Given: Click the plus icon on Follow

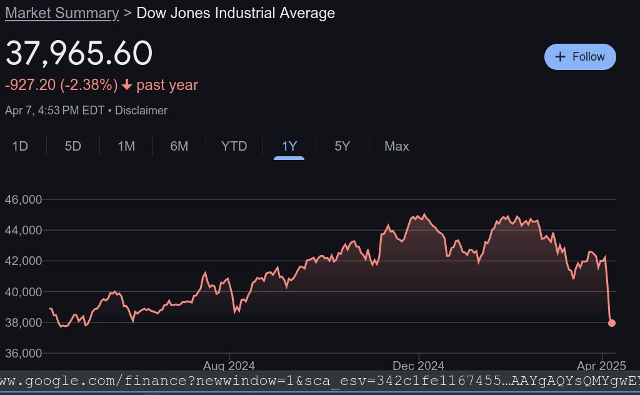Looking at the screenshot, I should 561,57.
